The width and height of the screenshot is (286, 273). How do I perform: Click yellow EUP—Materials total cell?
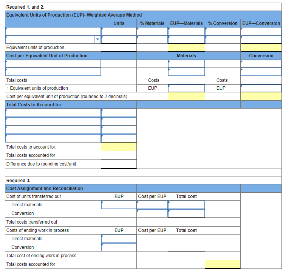tap(186, 48)
